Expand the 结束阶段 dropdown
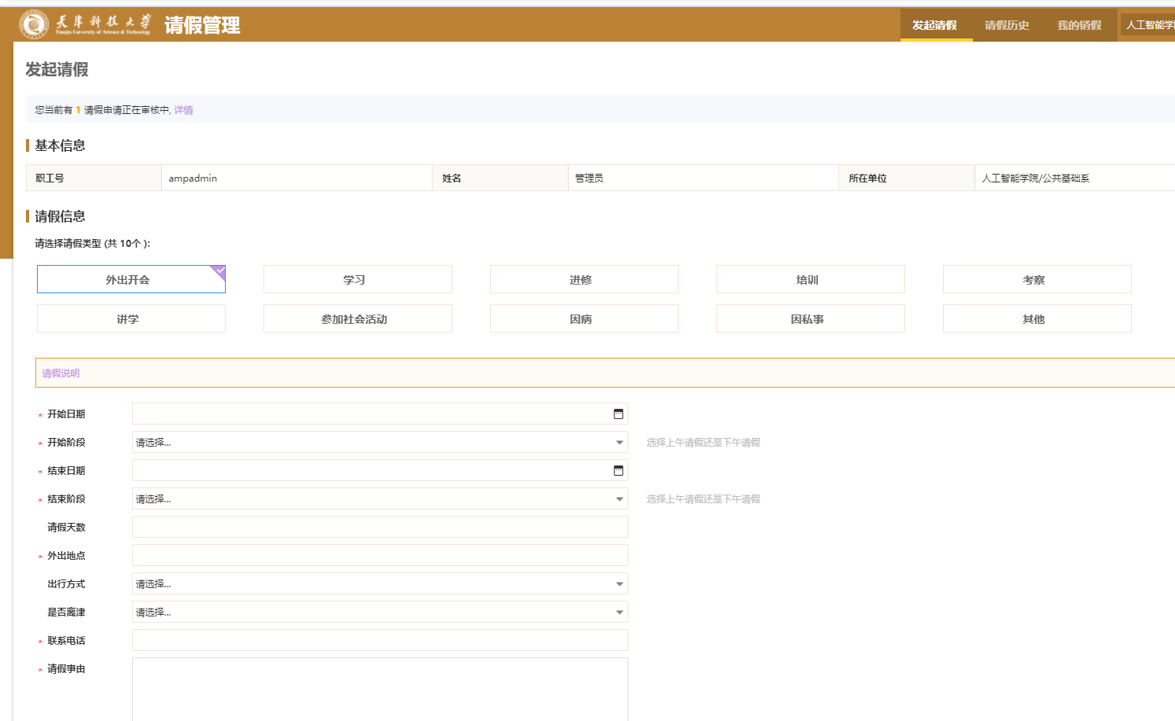 (380, 499)
